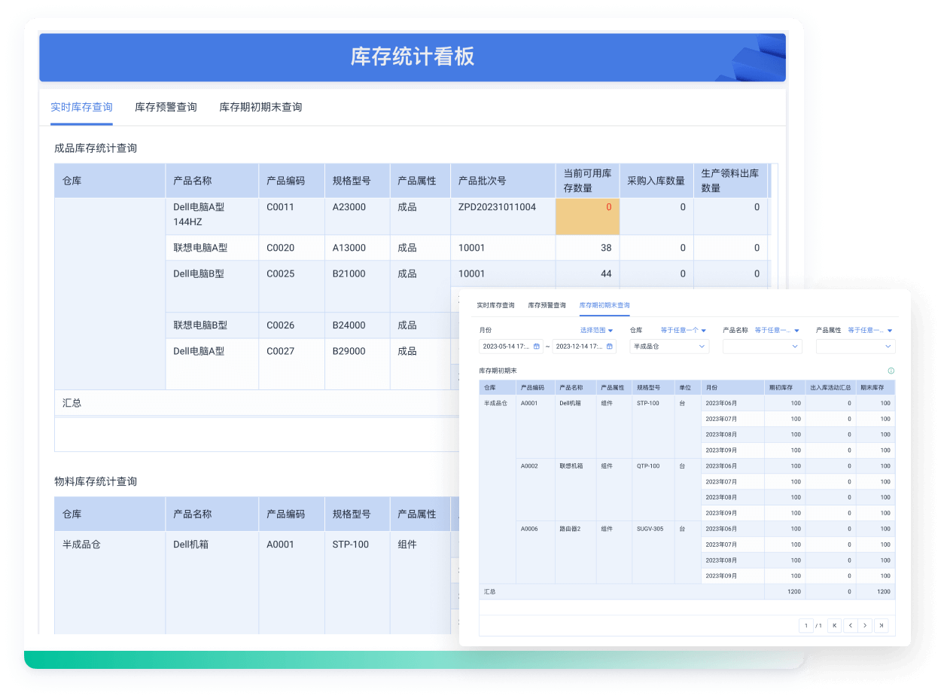Switch to 库存预警查询 tab in main board
The image size is (947, 699).
(x=166, y=107)
